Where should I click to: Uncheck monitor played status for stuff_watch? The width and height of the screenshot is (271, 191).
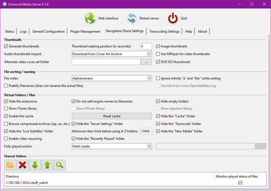(240, 183)
